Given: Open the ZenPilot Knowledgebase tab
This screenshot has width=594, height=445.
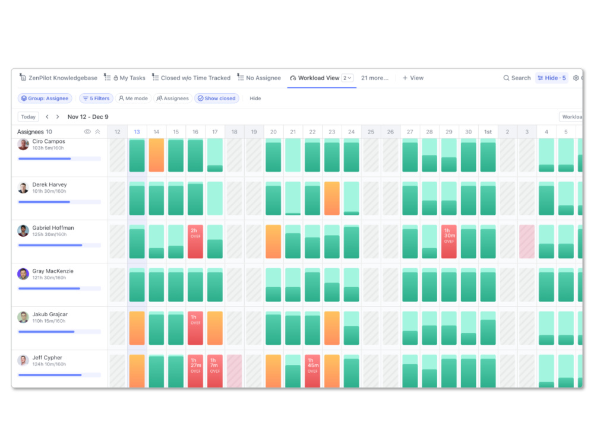Looking at the screenshot, I should pos(59,78).
